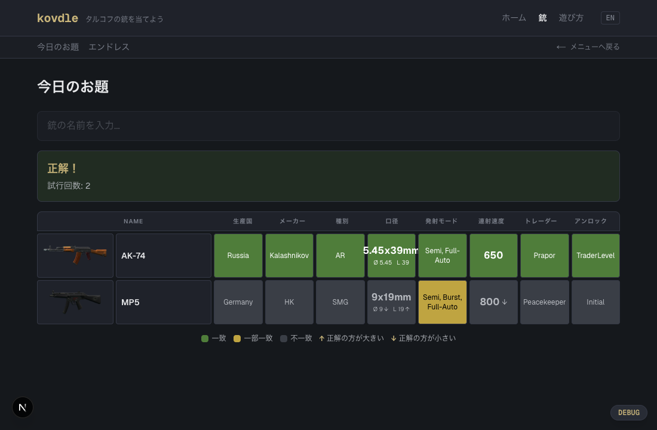The height and width of the screenshot is (430, 657).
Task: Click the gray 不一致 legend square
Action: pos(284,339)
